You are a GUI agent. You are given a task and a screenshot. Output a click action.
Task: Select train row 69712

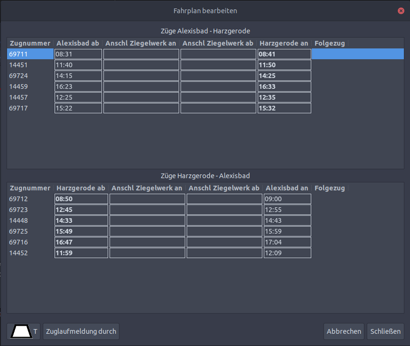pyautogui.click(x=205, y=199)
